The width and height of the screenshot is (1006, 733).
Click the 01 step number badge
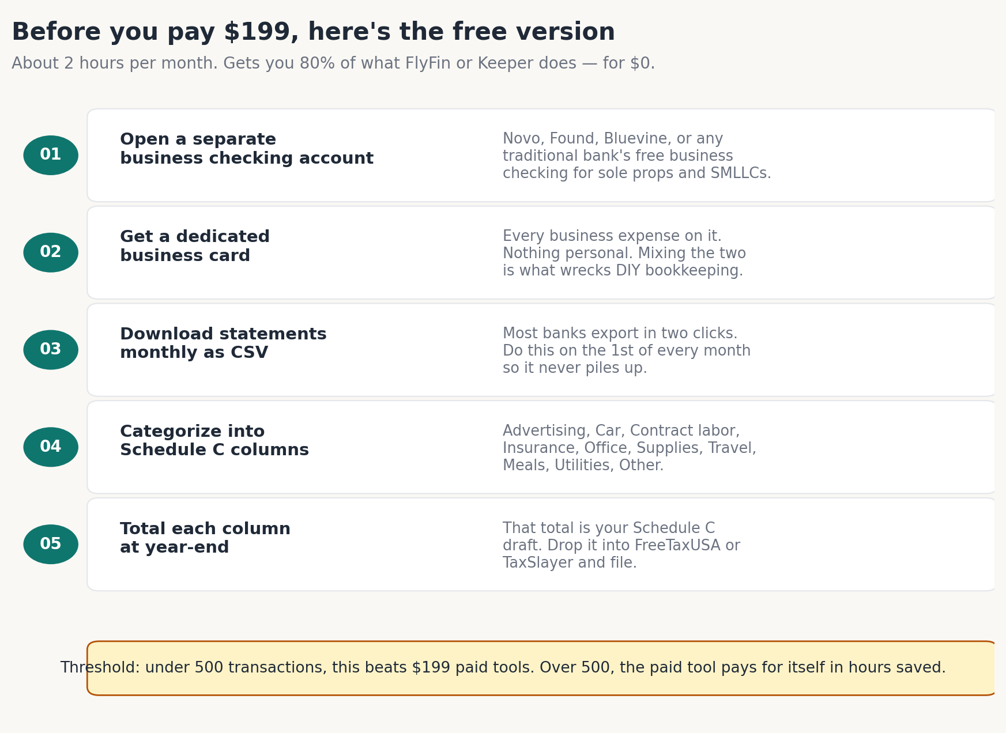51,155
